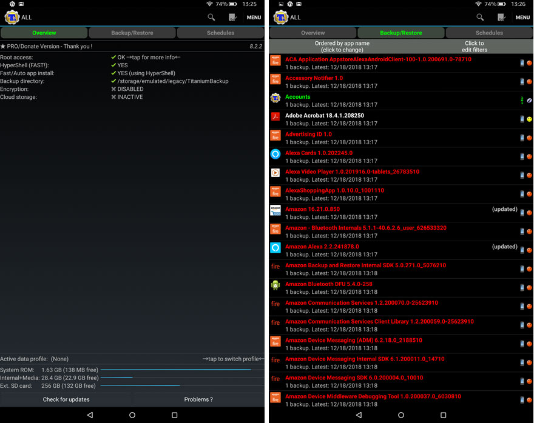The height and width of the screenshot is (423, 534).
Task: Open the Schedules tab on the right screen
Action: [489, 33]
